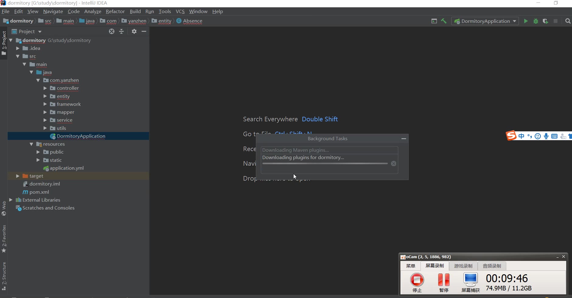Collapse all nodes in the Project panel
Viewport: 572px width, 298px height.
point(121,31)
